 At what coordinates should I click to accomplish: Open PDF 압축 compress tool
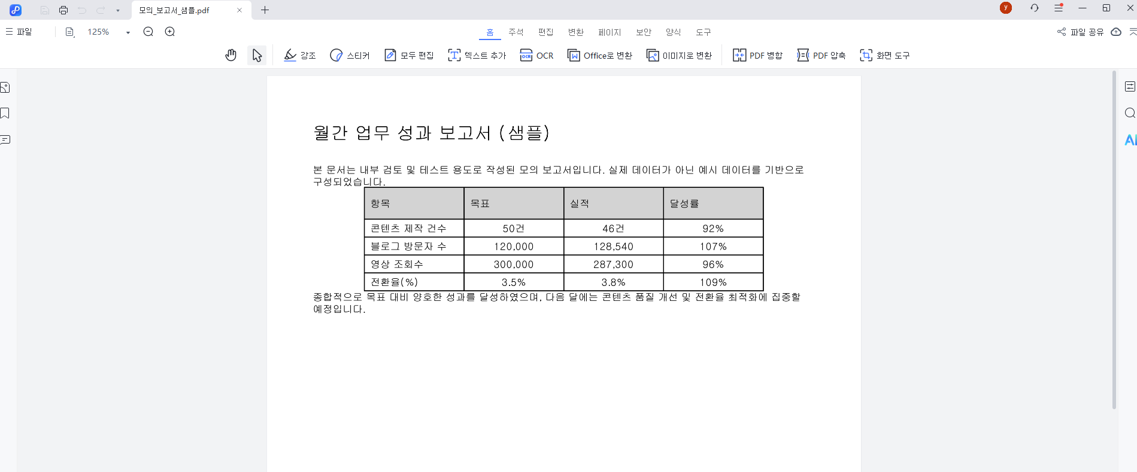point(821,56)
